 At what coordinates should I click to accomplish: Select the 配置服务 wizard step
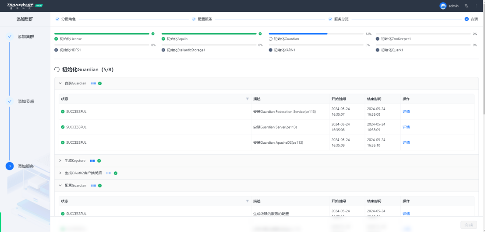[x=205, y=19]
